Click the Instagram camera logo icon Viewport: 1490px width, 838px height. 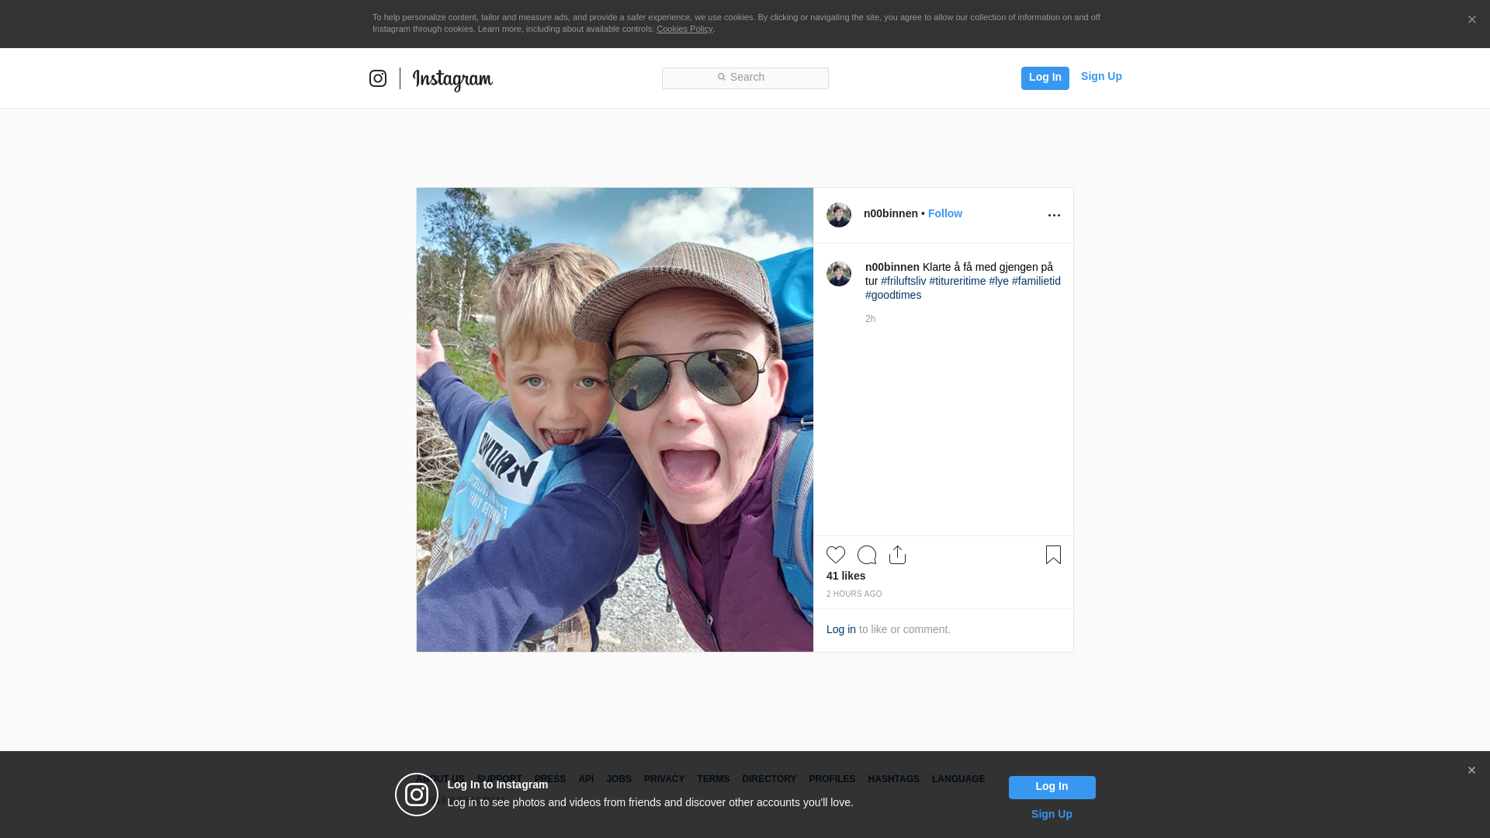pos(378,78)
